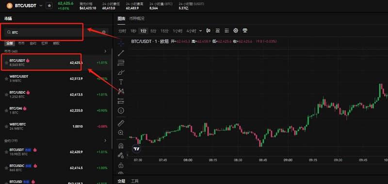Viewport: 388px width, 184px height.
Task: Select the brush drawing tool
Action: [x=121, y=72]
